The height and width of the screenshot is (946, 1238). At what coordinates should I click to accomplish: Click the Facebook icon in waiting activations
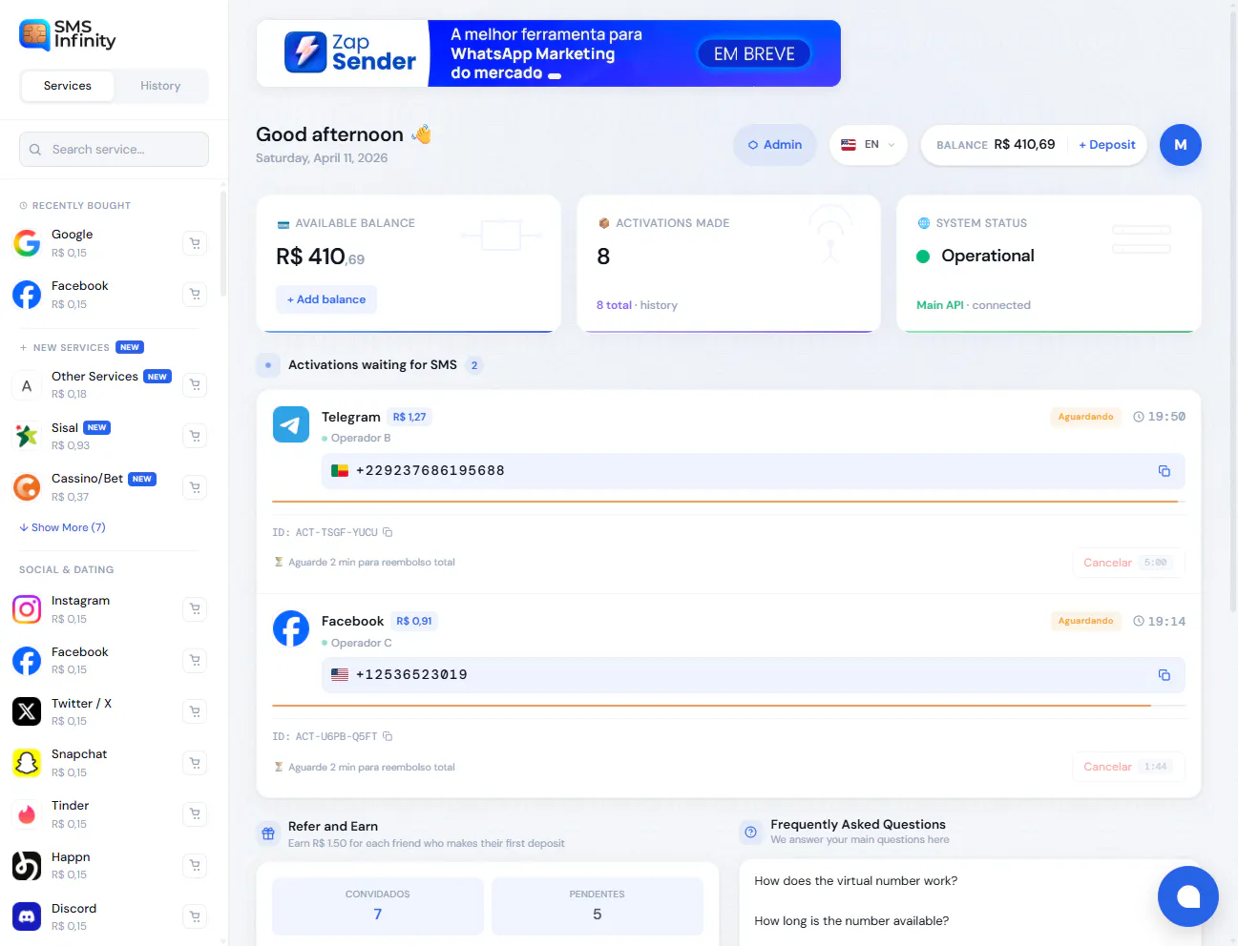(291, 628)
